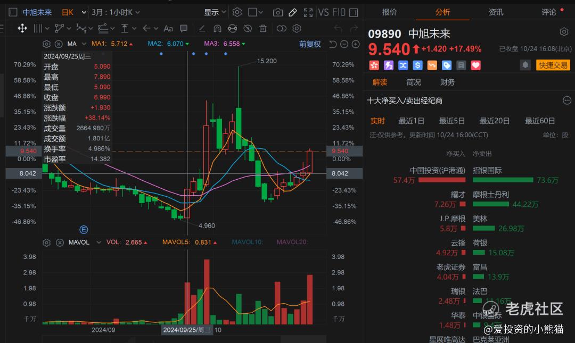The image size is (575, 343).
Task: Select the 实时 broker period
Action: [x=377, y=121]
